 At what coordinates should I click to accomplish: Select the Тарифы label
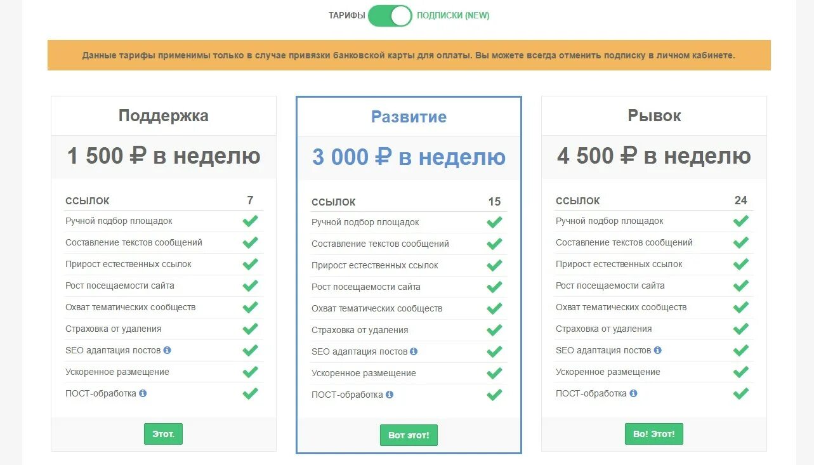346,16
